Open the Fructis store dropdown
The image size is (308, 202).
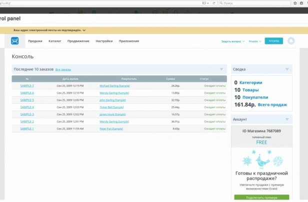(255, 41)
